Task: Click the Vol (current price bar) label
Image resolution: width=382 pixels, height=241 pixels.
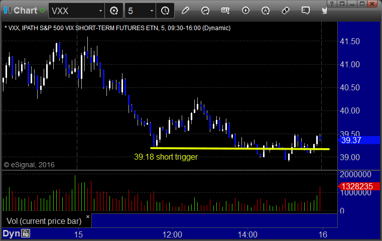Action: [x=44, y=221]
